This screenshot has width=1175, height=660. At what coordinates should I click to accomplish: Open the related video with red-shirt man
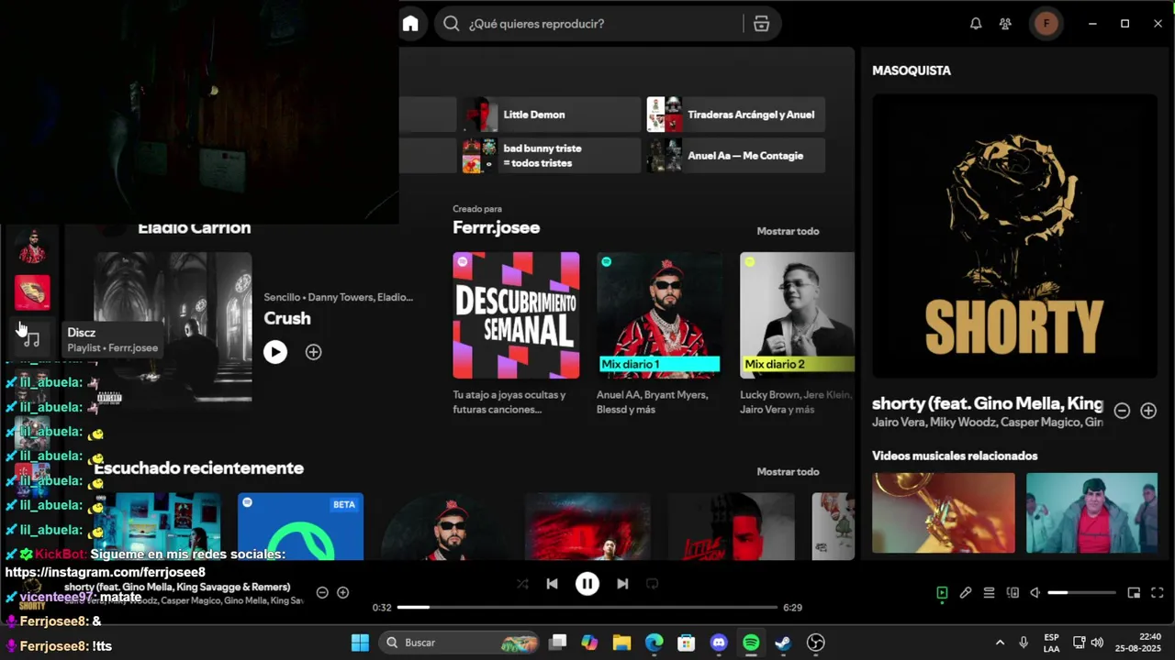pyautogui.click(x=1091, y=512)
